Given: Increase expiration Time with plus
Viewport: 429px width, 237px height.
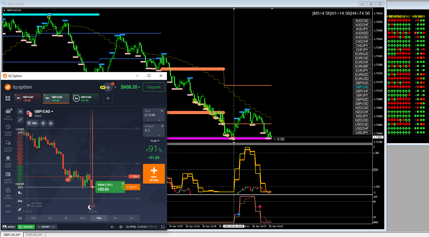Looking at the screenshot, I should (x=159, y=120).
